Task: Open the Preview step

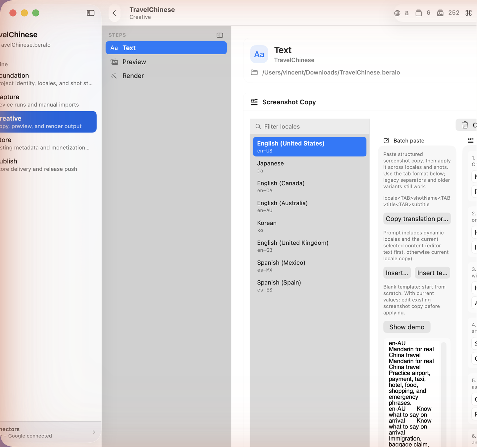Action: point(166,62)
